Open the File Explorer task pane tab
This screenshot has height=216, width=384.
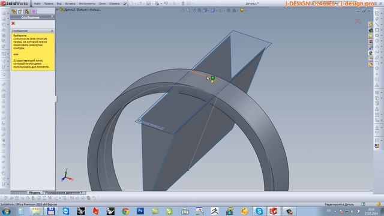(x=371, y=36)
